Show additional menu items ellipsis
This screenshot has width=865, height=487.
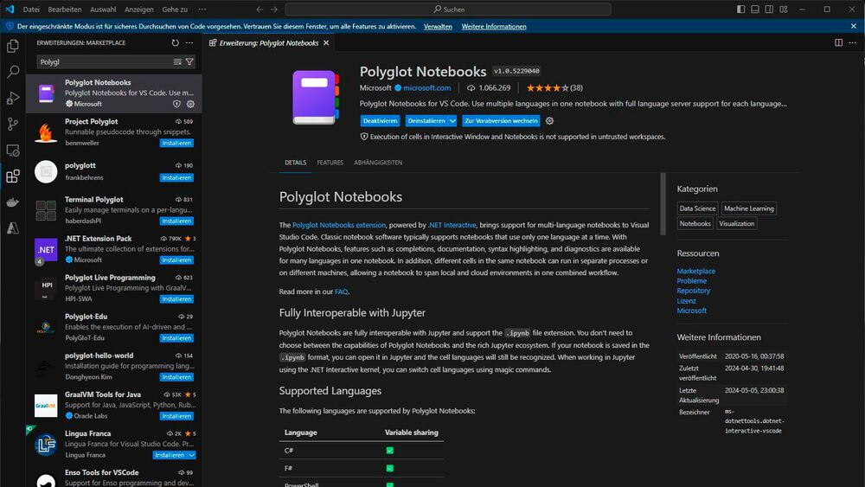(x=202, y=10)
